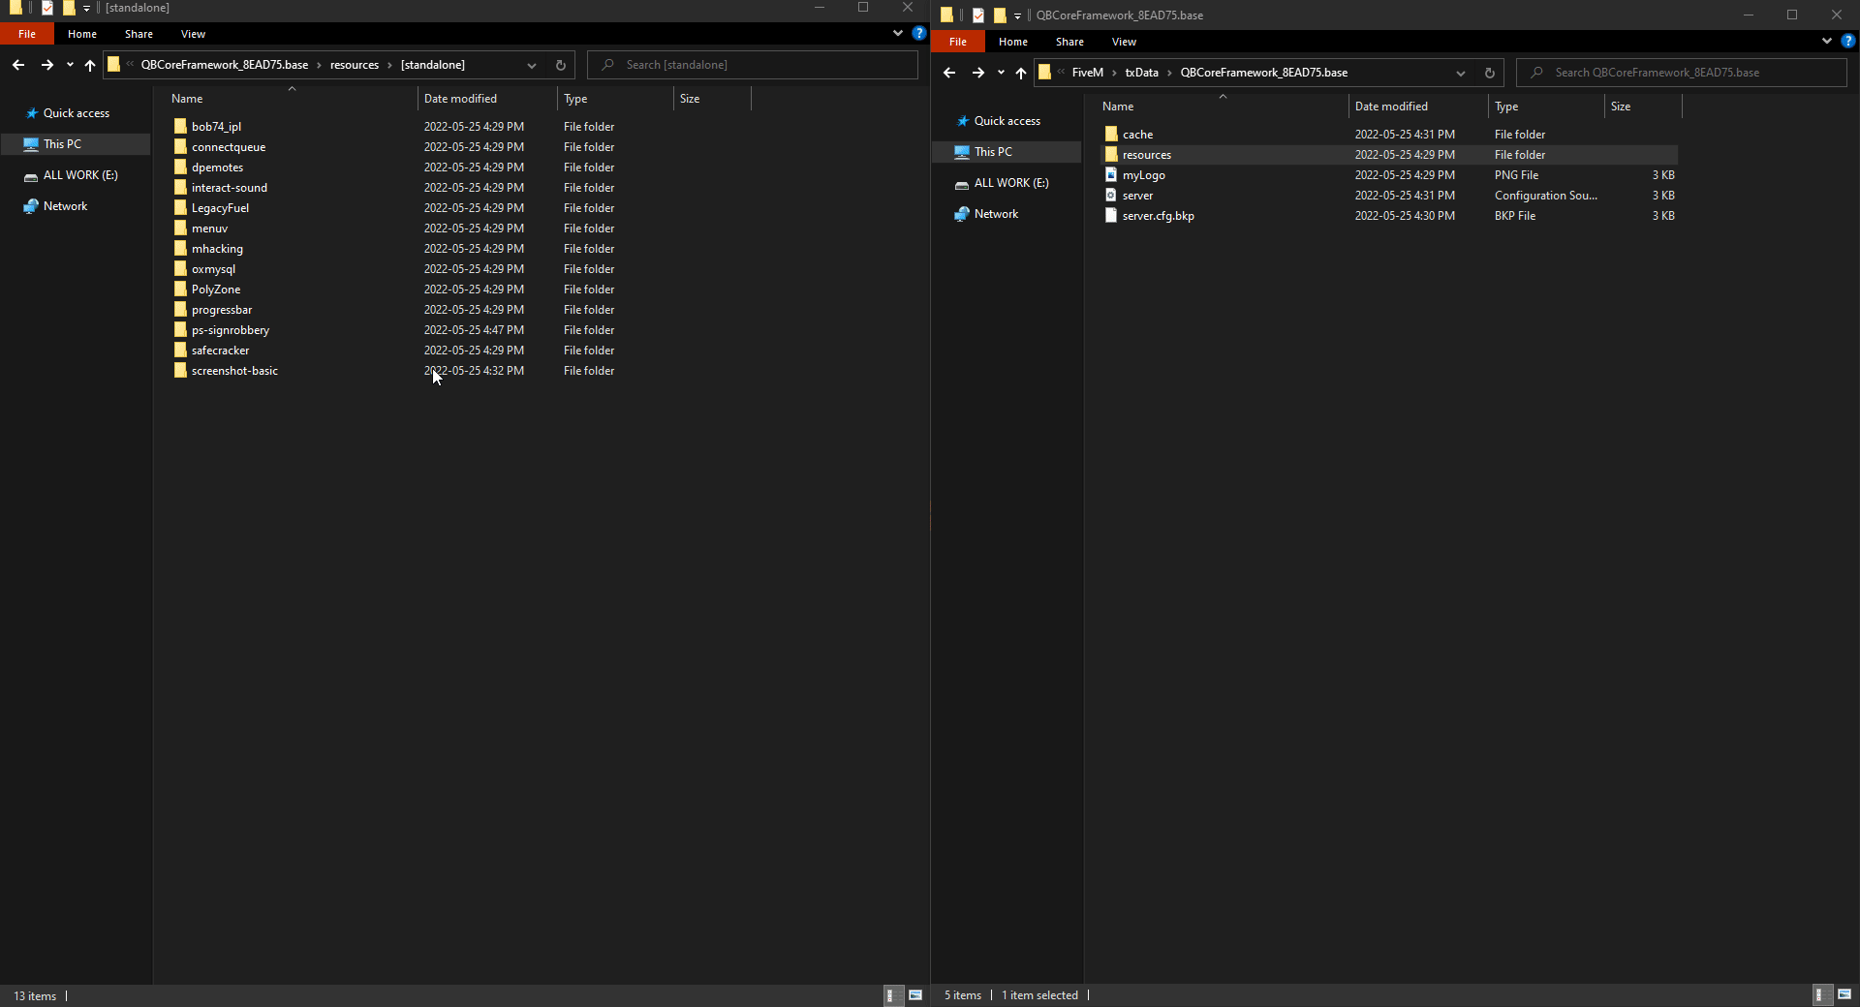Open File menu in QBCoreFramework_8EAD75.base window
This screenshot has height=1007, width=1860.
click(958, 42)
